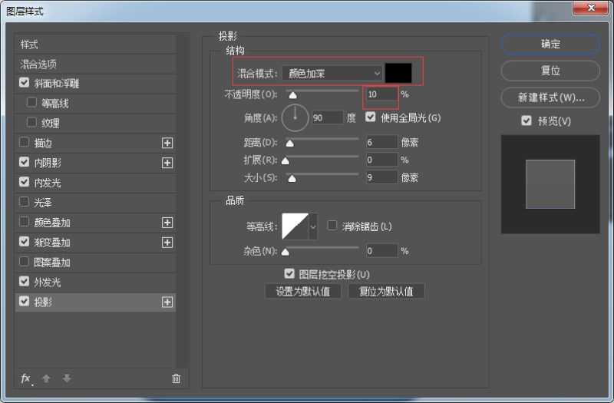Close the 图层样式 dialog window
The image size is (614, 403).
[591, 8]
